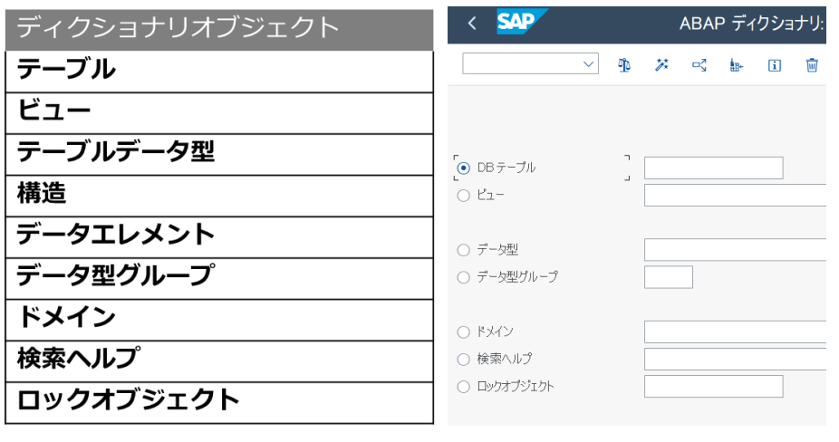Click the ドメイン name input field
Image resolution: width=839 pixels, height=442 pixels.
[735, 331]
